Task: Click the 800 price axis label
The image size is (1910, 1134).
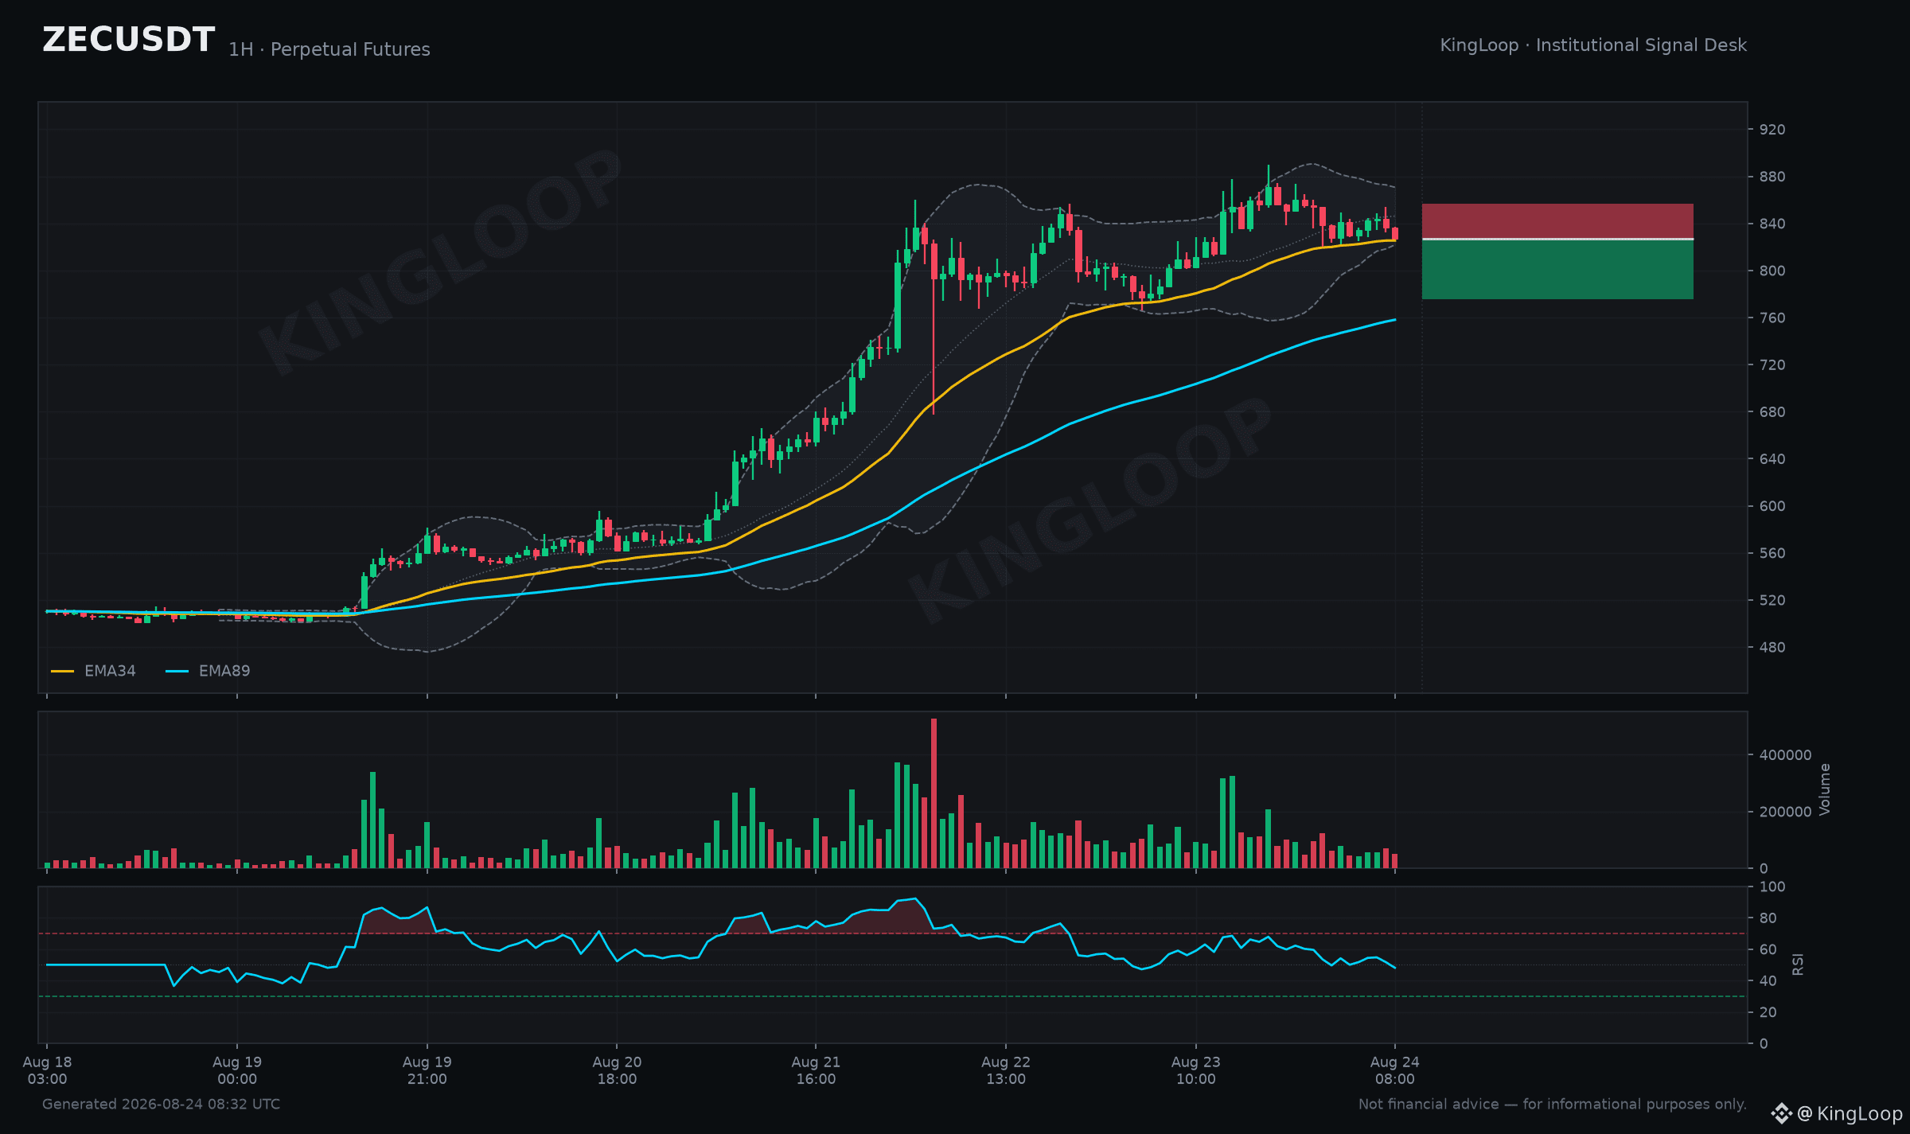Action: point(1772,271)
